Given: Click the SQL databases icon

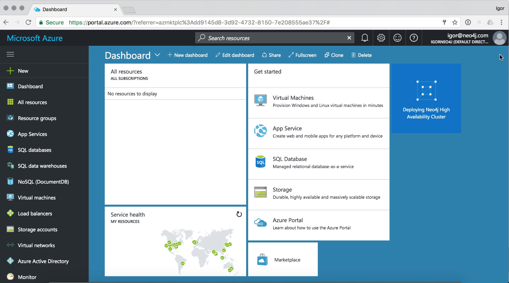Looking at the screenshot, I should pos(10,150).
